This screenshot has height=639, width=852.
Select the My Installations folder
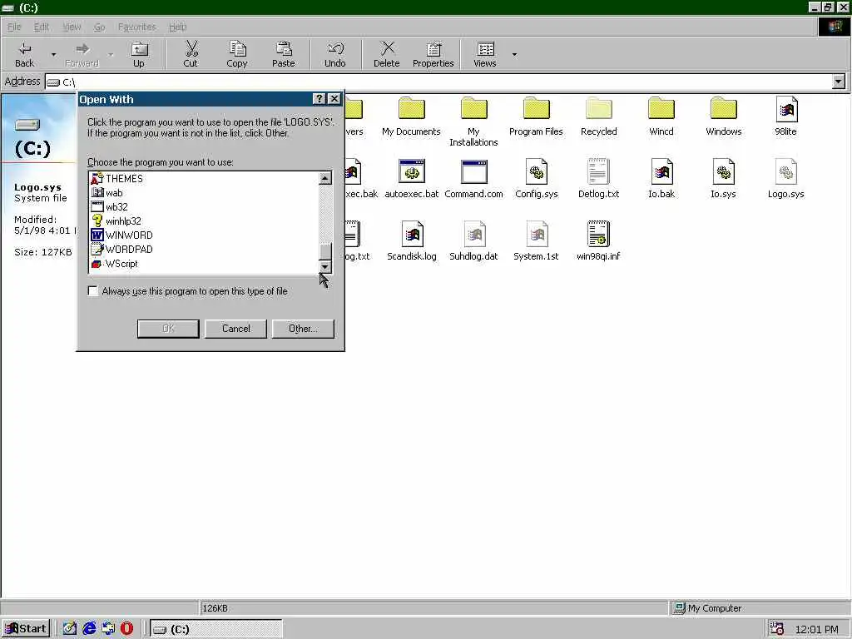(473, 121)
